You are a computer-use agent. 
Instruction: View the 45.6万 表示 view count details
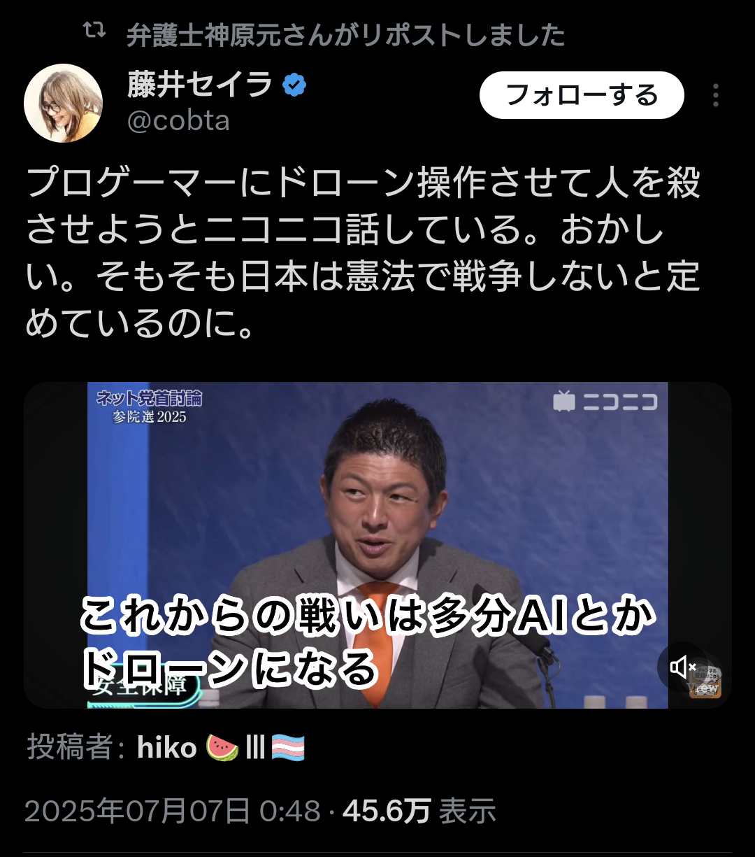coord(419,811)
